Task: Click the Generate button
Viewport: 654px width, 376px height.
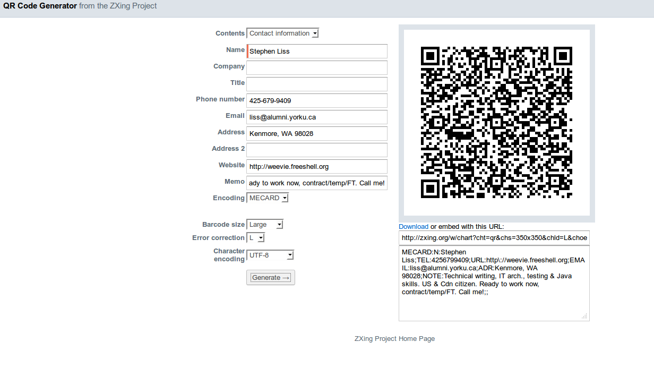Action: 270,277
